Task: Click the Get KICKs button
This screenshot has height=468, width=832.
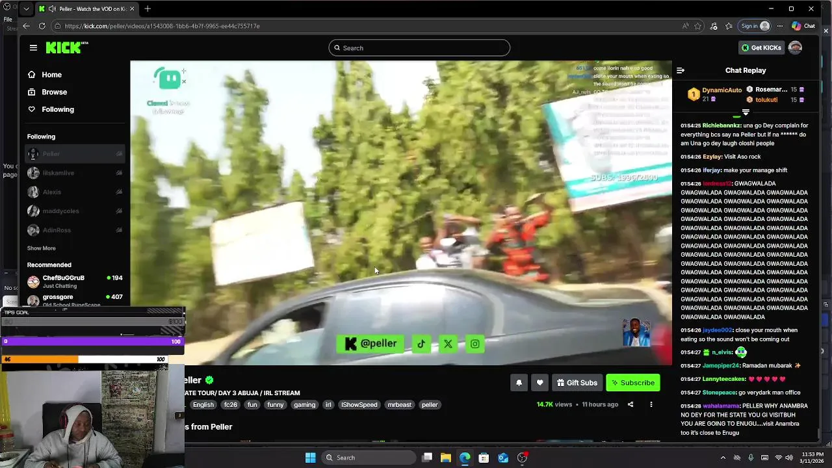Action: [761, 47]
